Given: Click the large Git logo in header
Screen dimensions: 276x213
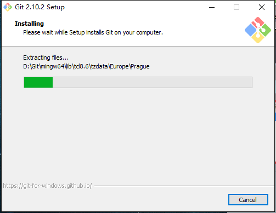Looking at the screenshot, I should tap(258, 30).
